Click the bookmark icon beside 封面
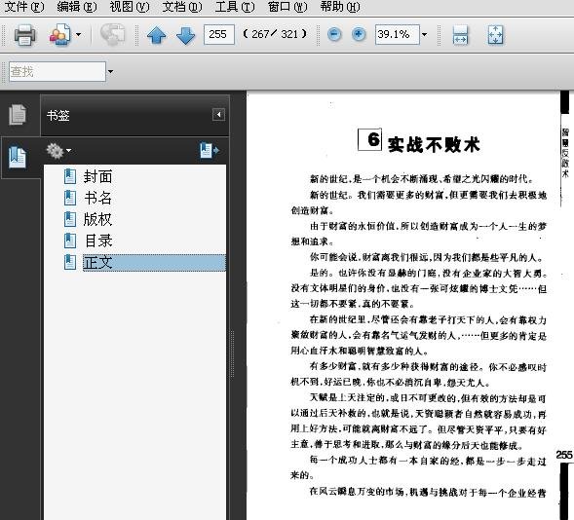The height and width of the screenshot is (520, 574). 70,176
